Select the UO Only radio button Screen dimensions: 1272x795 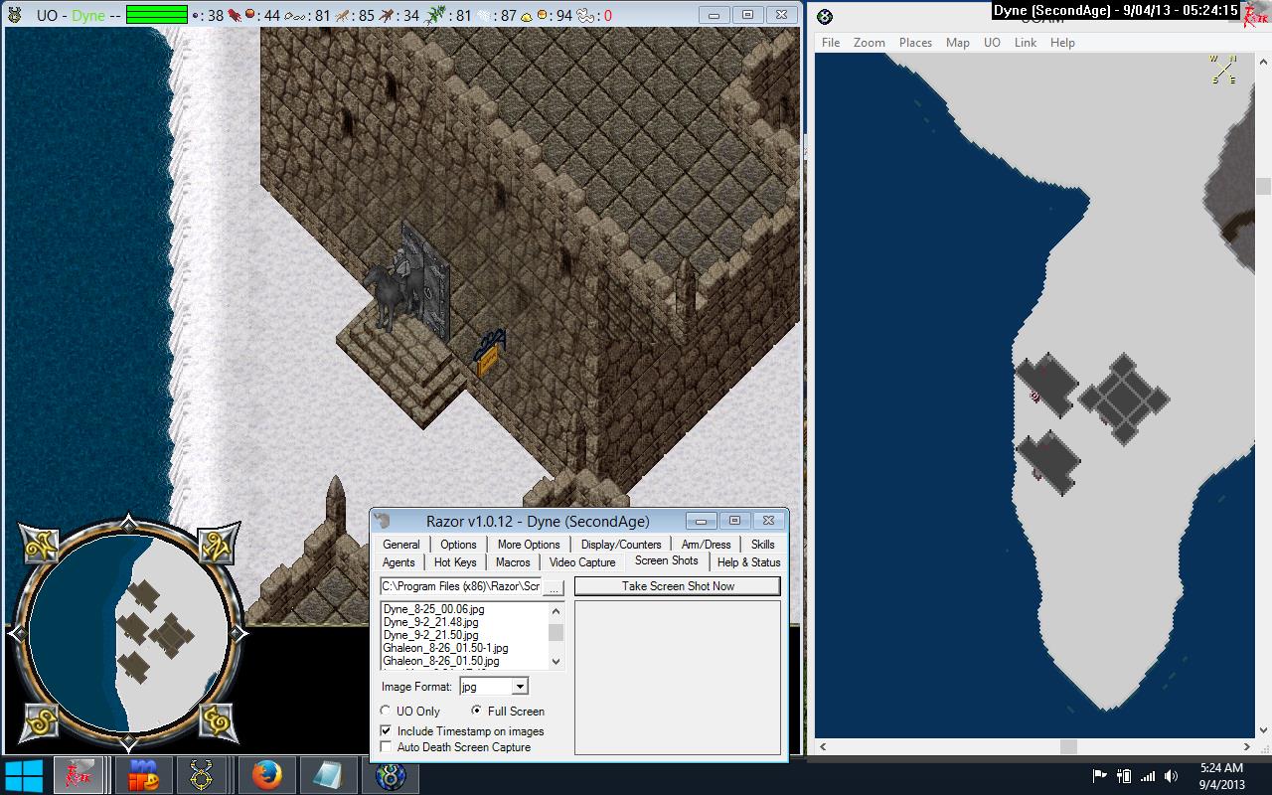click(x=387, y=712)
